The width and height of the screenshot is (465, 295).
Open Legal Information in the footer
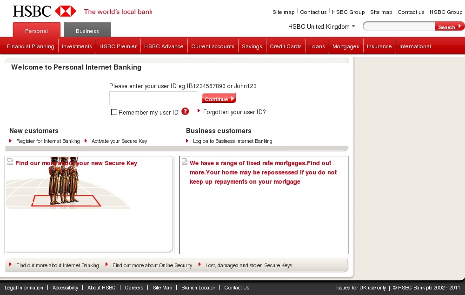tap(24, 288)
